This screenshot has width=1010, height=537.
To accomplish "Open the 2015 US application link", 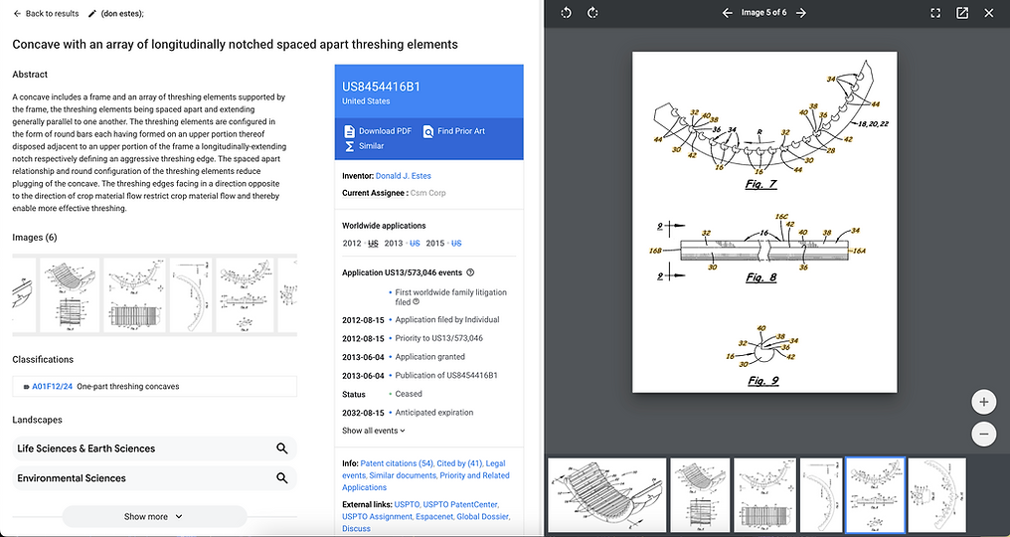I will pyautogui.click(x=456, y=244).
